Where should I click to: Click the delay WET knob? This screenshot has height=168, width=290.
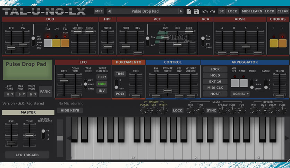point(190,111)
